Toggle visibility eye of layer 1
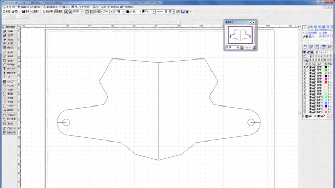Screen dimensions: 335x188 (x=310, y=70)
